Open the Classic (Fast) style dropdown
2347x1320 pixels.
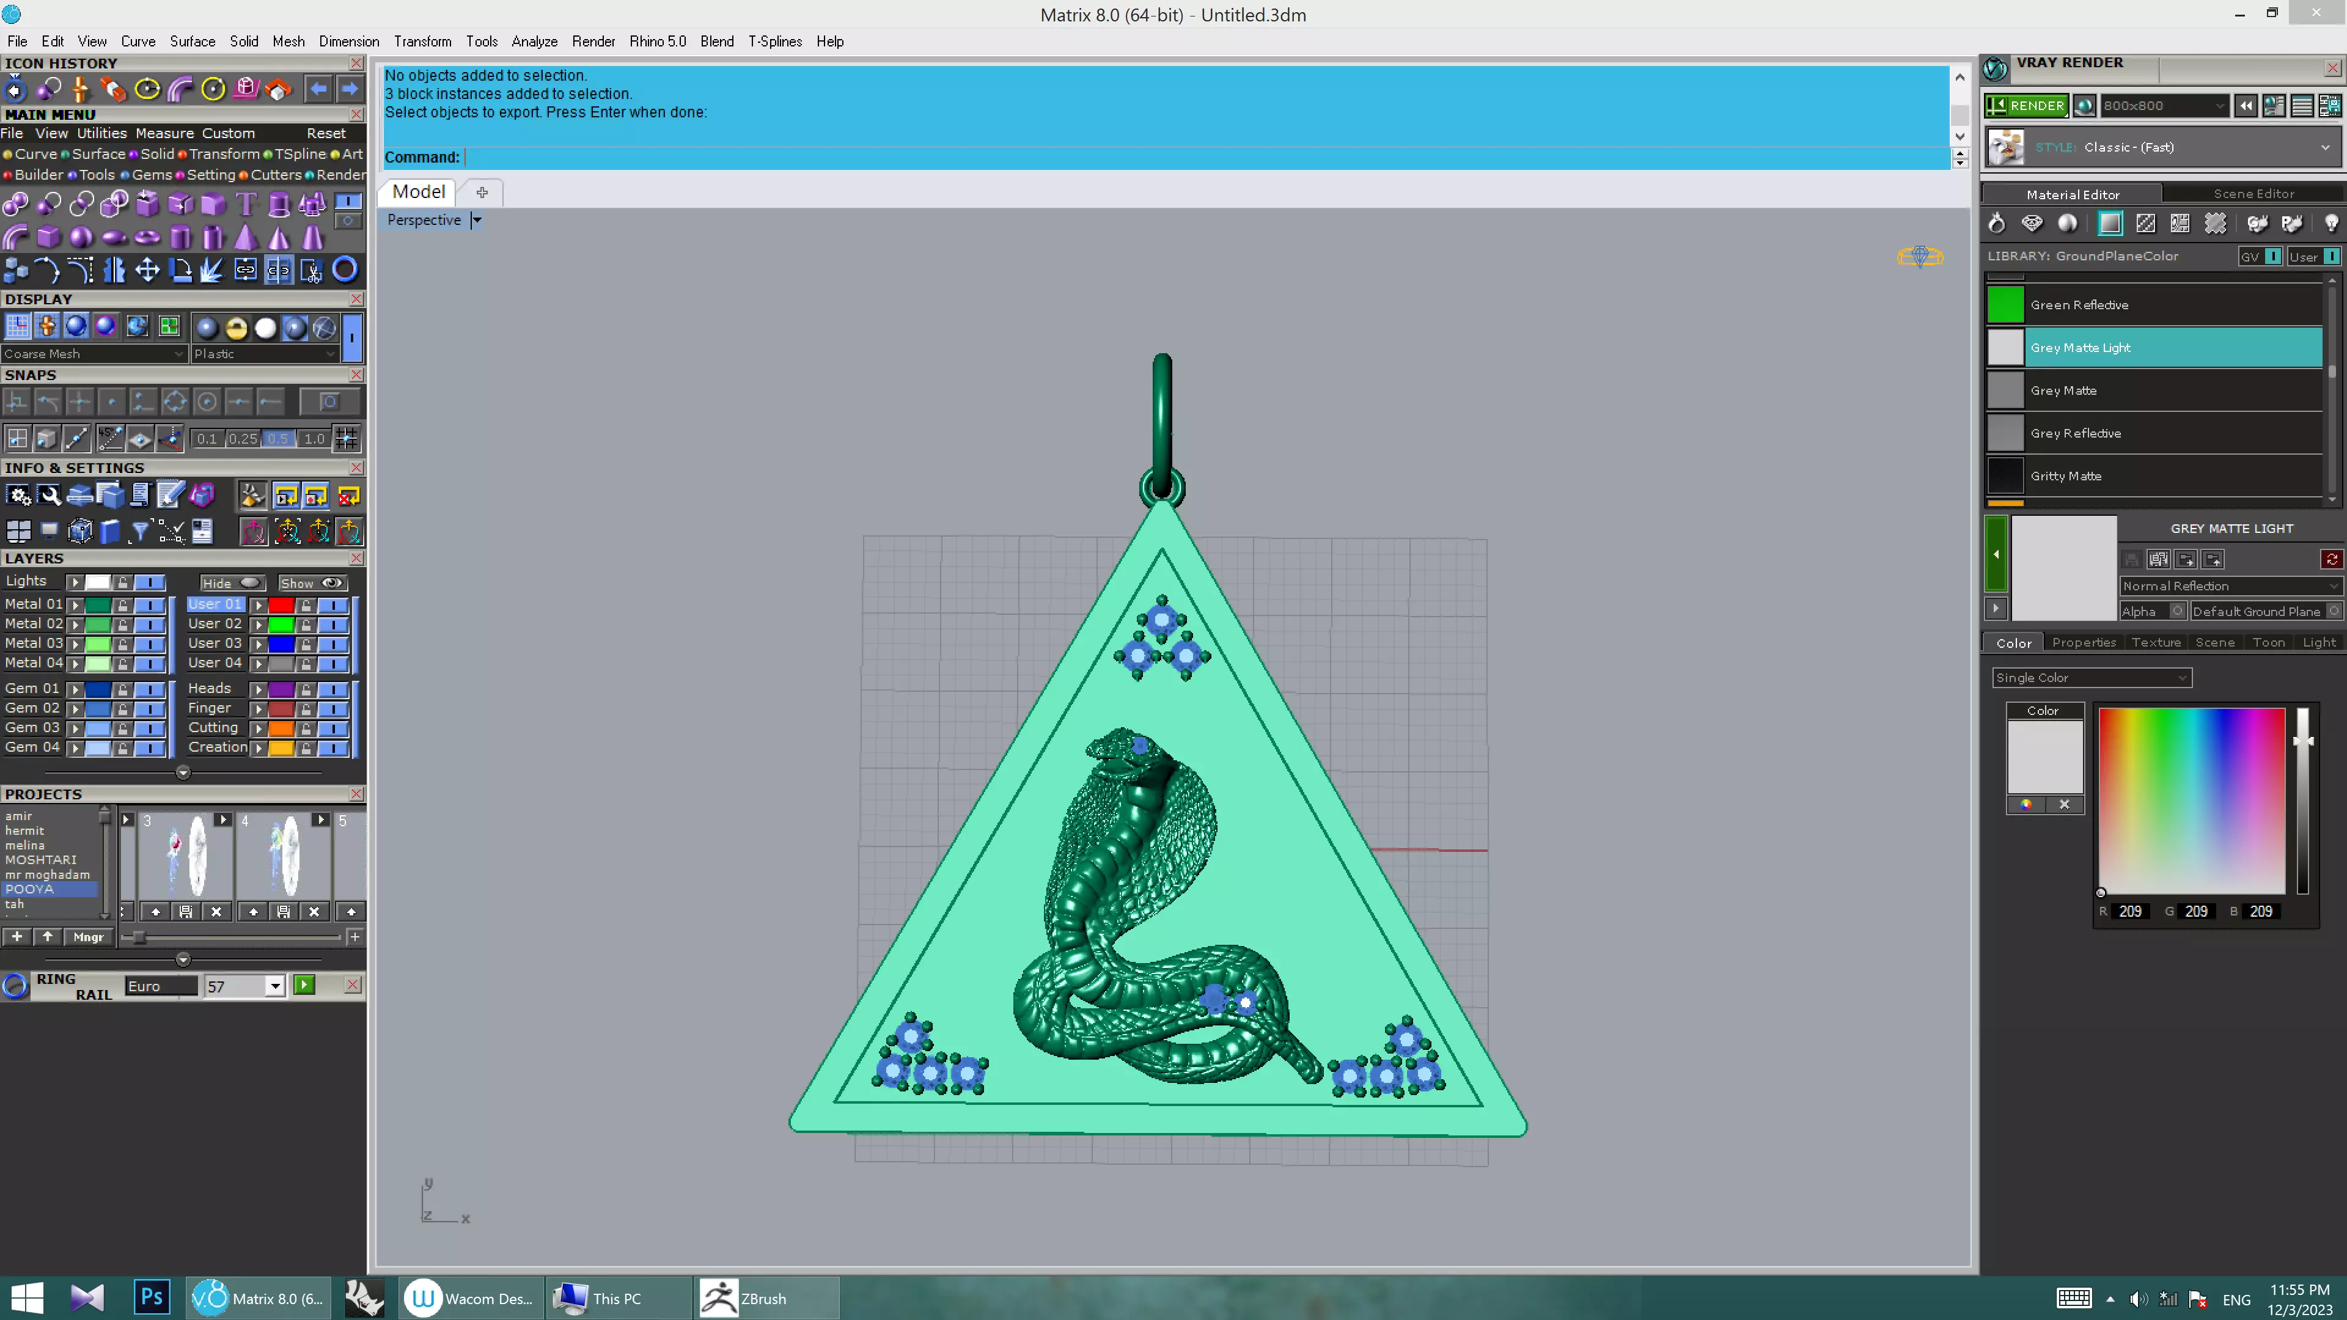tap(2324, 147)
